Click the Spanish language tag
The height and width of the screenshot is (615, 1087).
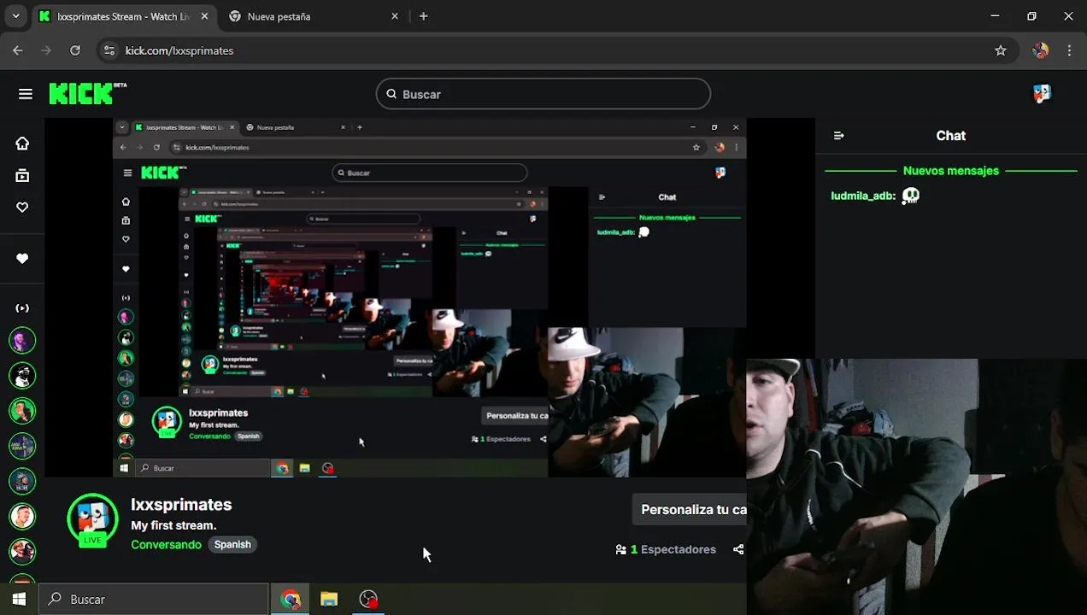pos(232,544)
